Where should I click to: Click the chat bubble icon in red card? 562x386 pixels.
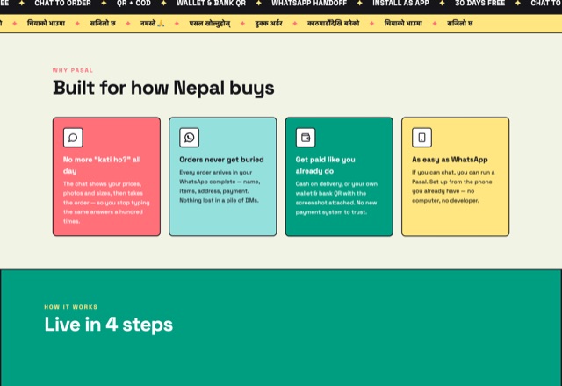point(73,138)
